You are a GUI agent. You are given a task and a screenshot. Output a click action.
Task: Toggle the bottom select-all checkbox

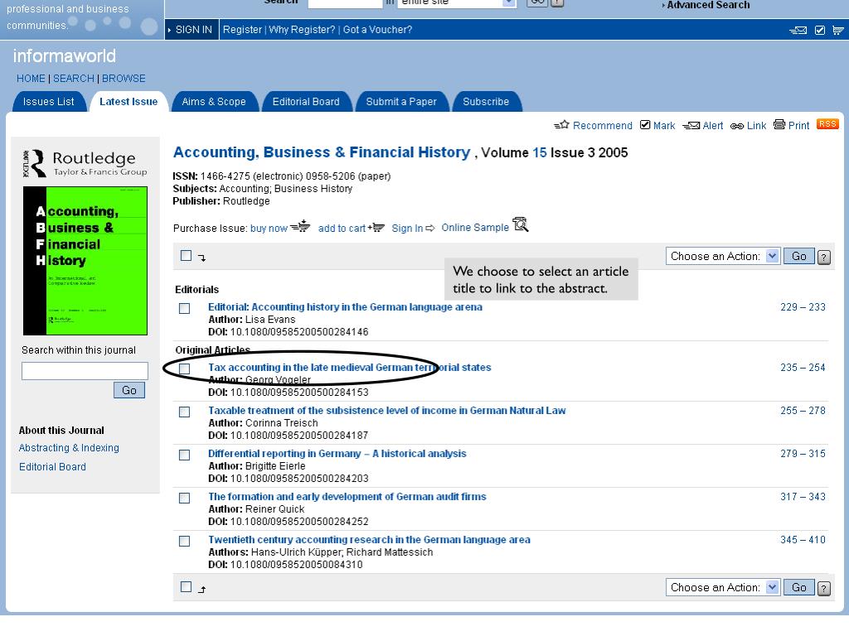pos(187,587)
